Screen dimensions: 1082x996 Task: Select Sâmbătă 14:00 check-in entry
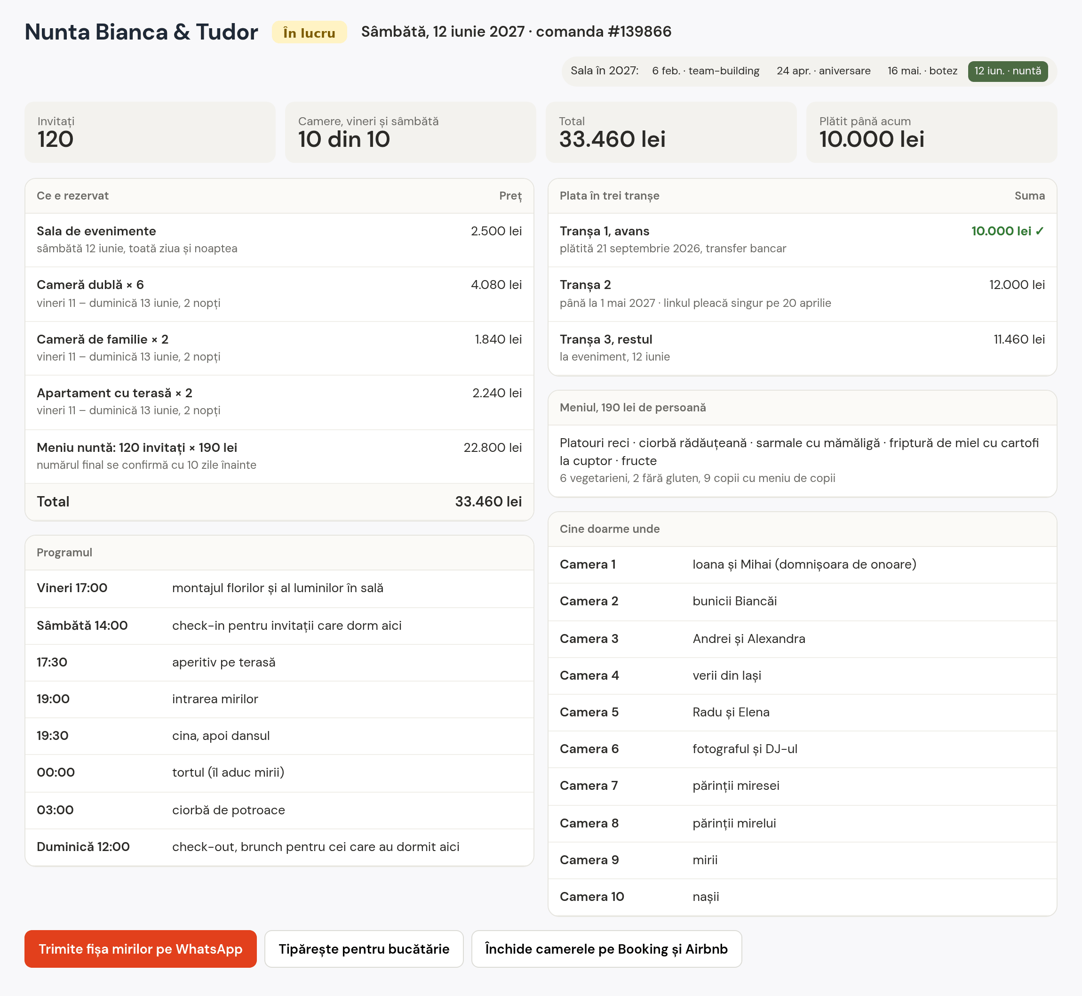(279, 626)
